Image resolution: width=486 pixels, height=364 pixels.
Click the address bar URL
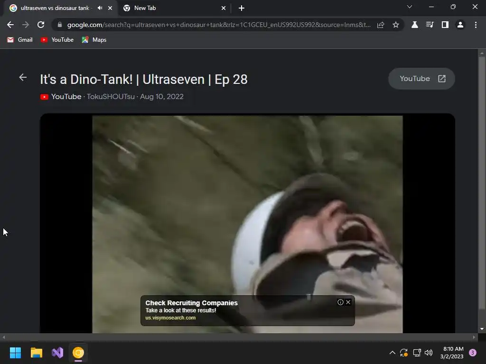point(219,25)
